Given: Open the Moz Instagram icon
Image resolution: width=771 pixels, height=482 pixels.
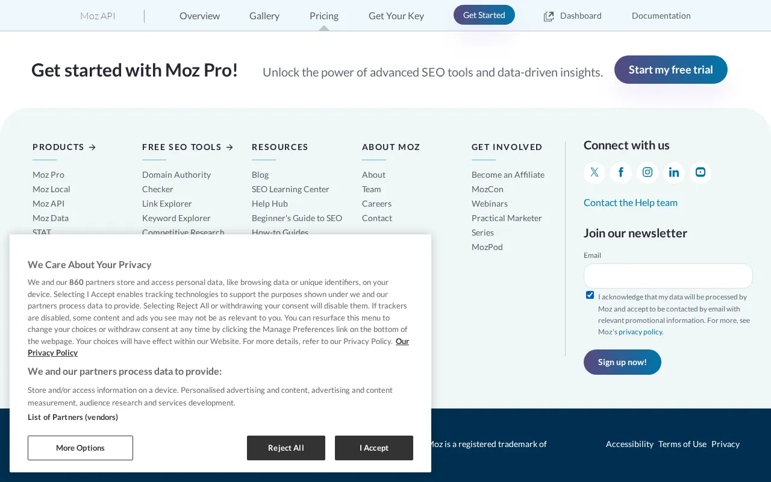Looking at the screenshot, I should coord(648,172).
